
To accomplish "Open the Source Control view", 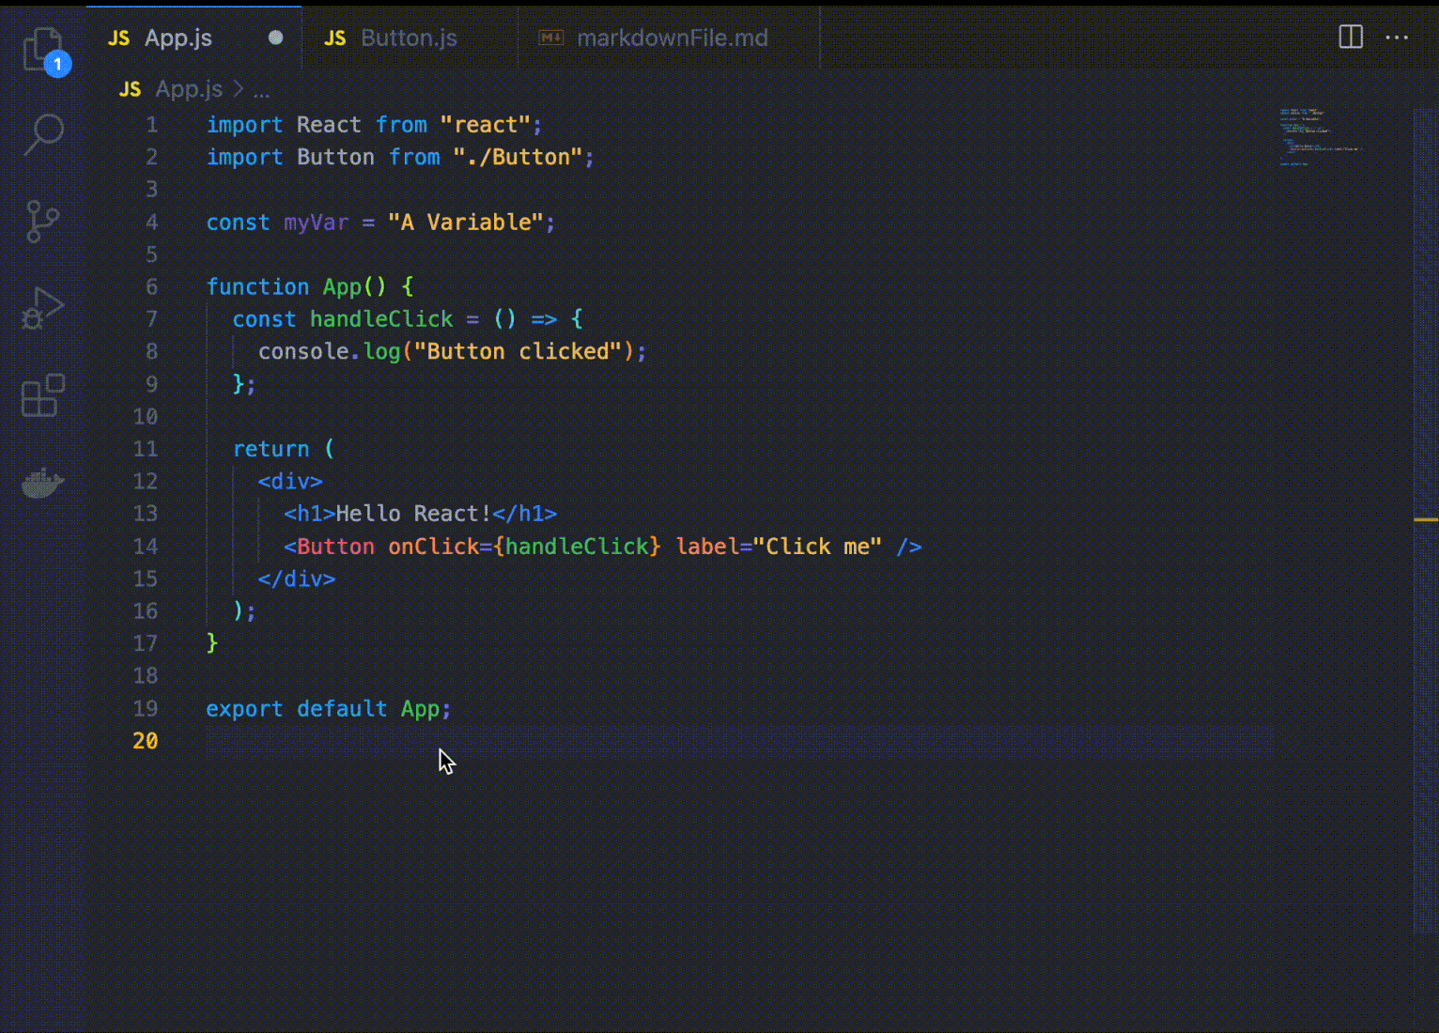I will (x=42, y=222).
